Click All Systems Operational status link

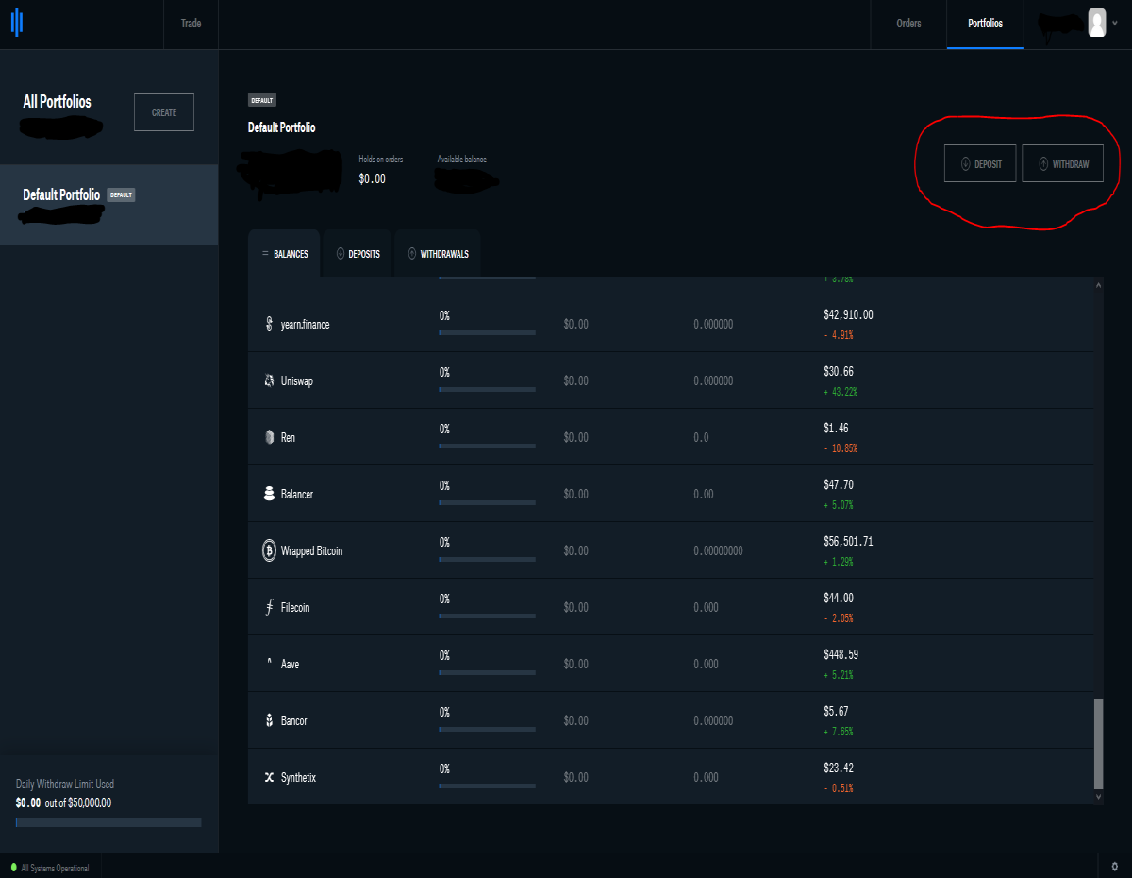(55, 868)
